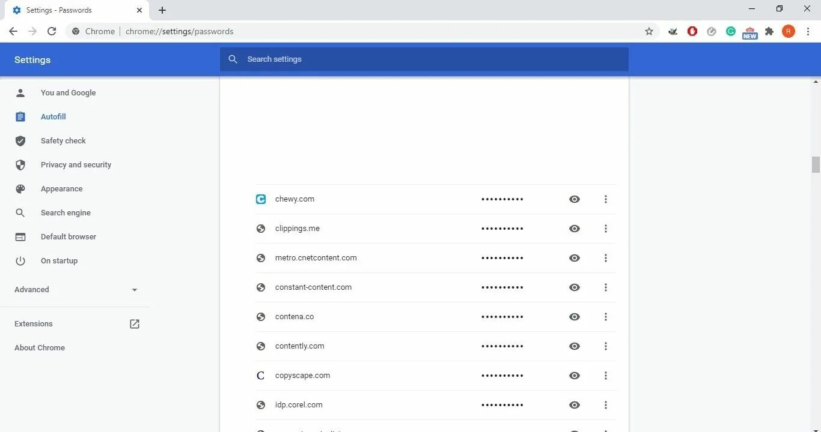Bookmark this page with the star
821x432 pixels.
[x=649, y=31]
